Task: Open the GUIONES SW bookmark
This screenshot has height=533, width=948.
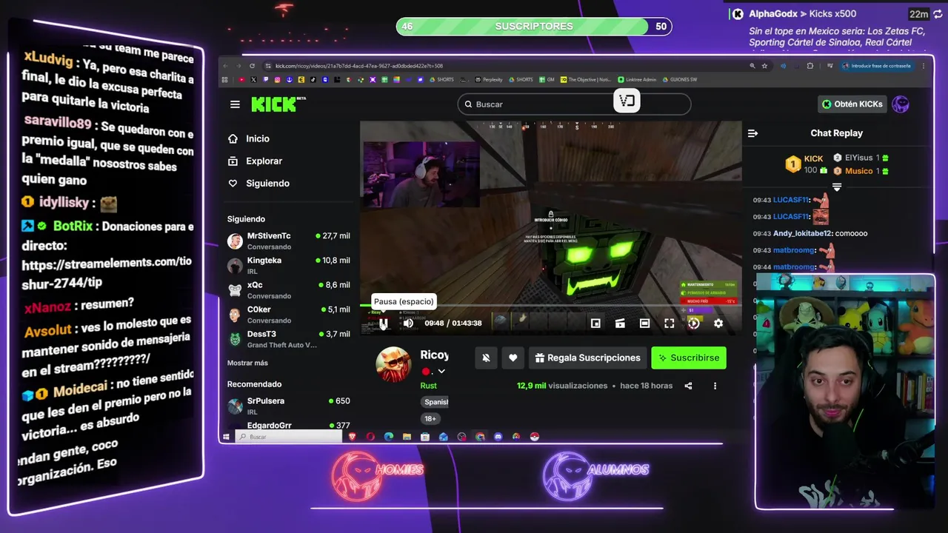Action: tap(680, 79)
